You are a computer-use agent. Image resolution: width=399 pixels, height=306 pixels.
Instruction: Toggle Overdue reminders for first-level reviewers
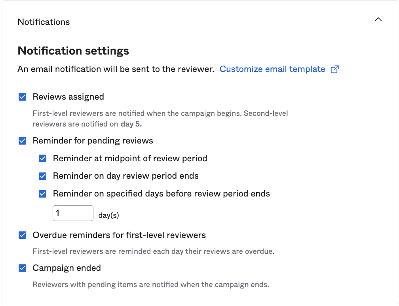tap(22, 235)
